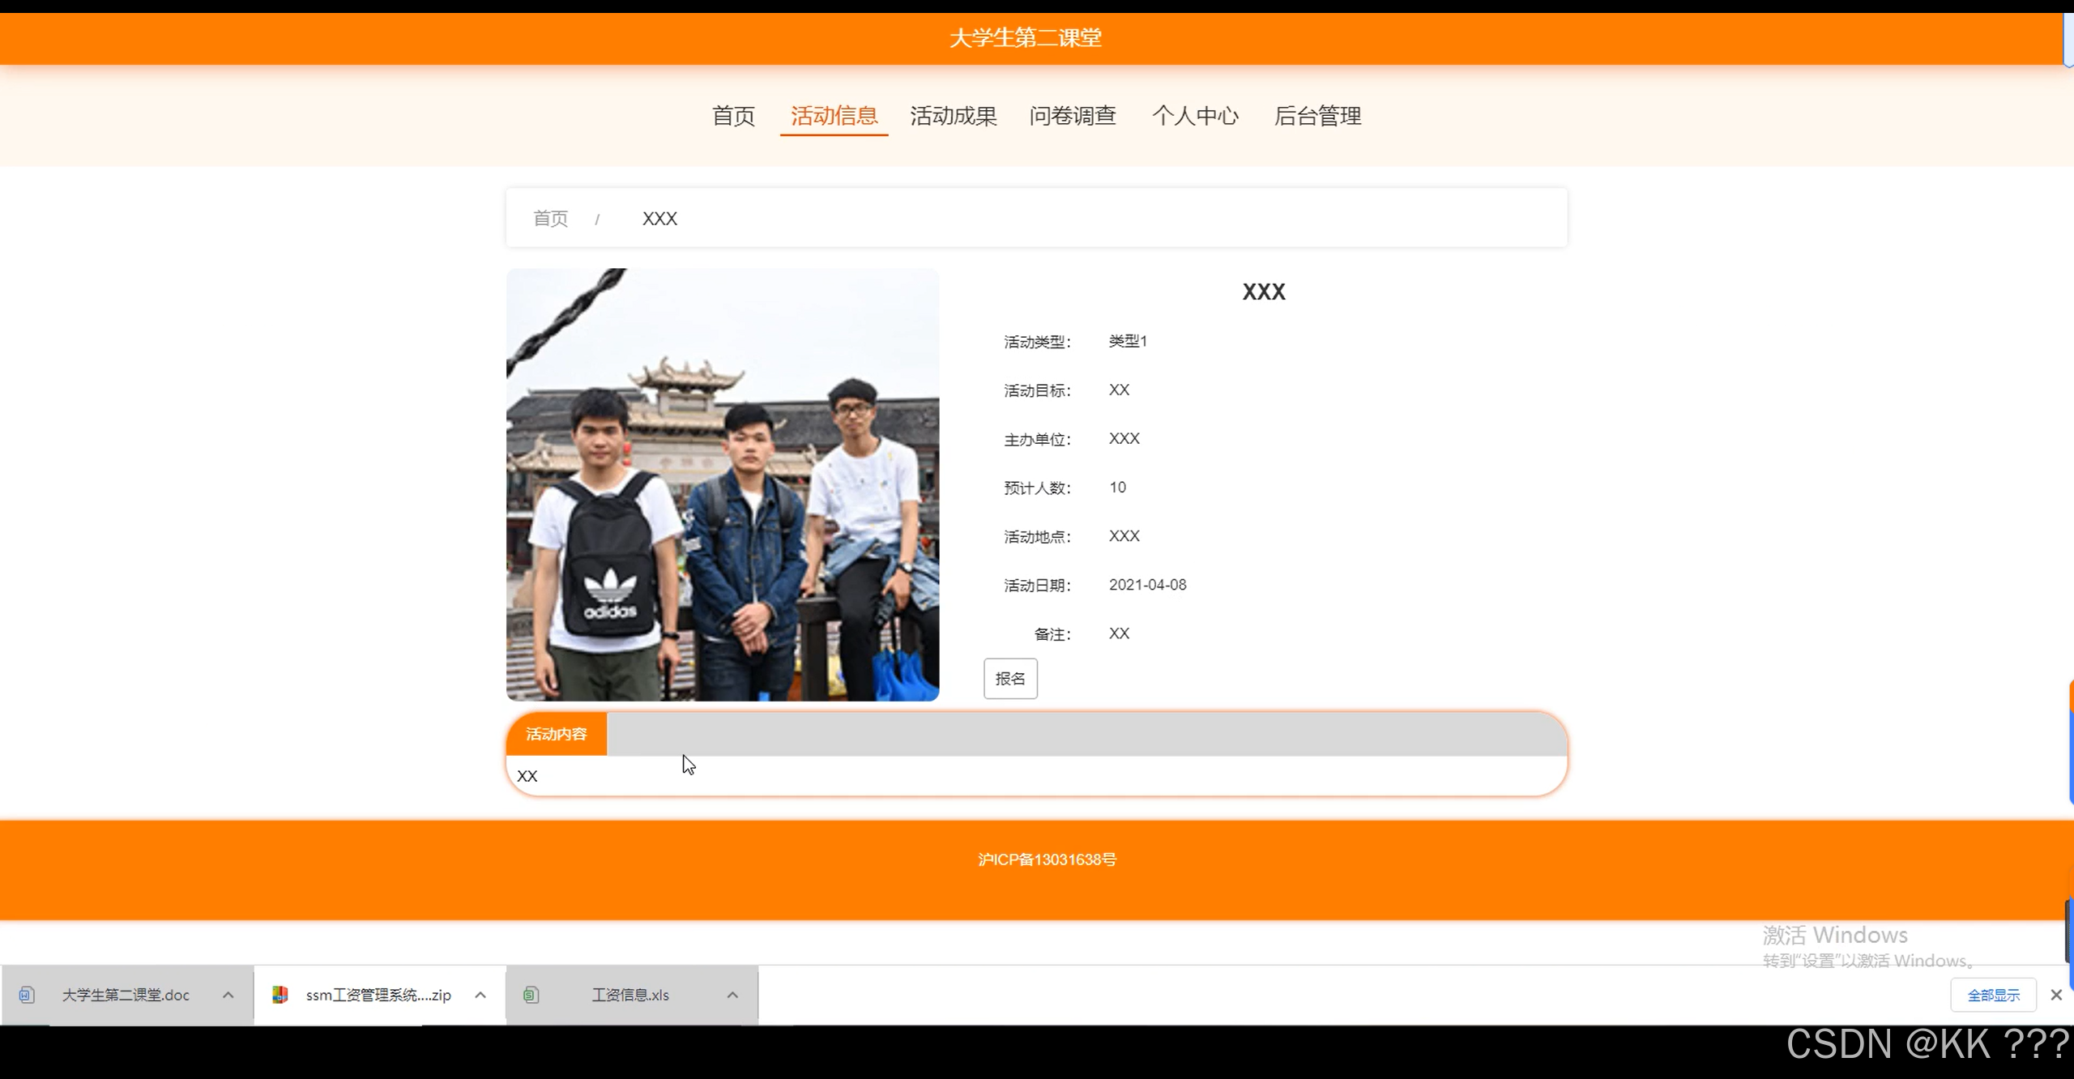This screenshot has height=1079, width=2074.
Task: Click the 全部显示 button in downloads bar
Action: [1993, 994]
